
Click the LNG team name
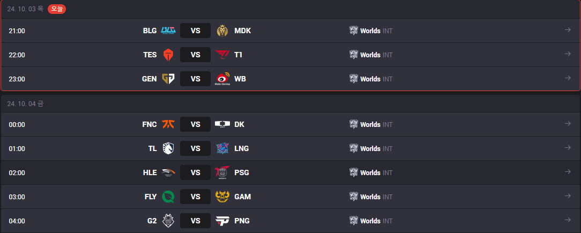242,148
